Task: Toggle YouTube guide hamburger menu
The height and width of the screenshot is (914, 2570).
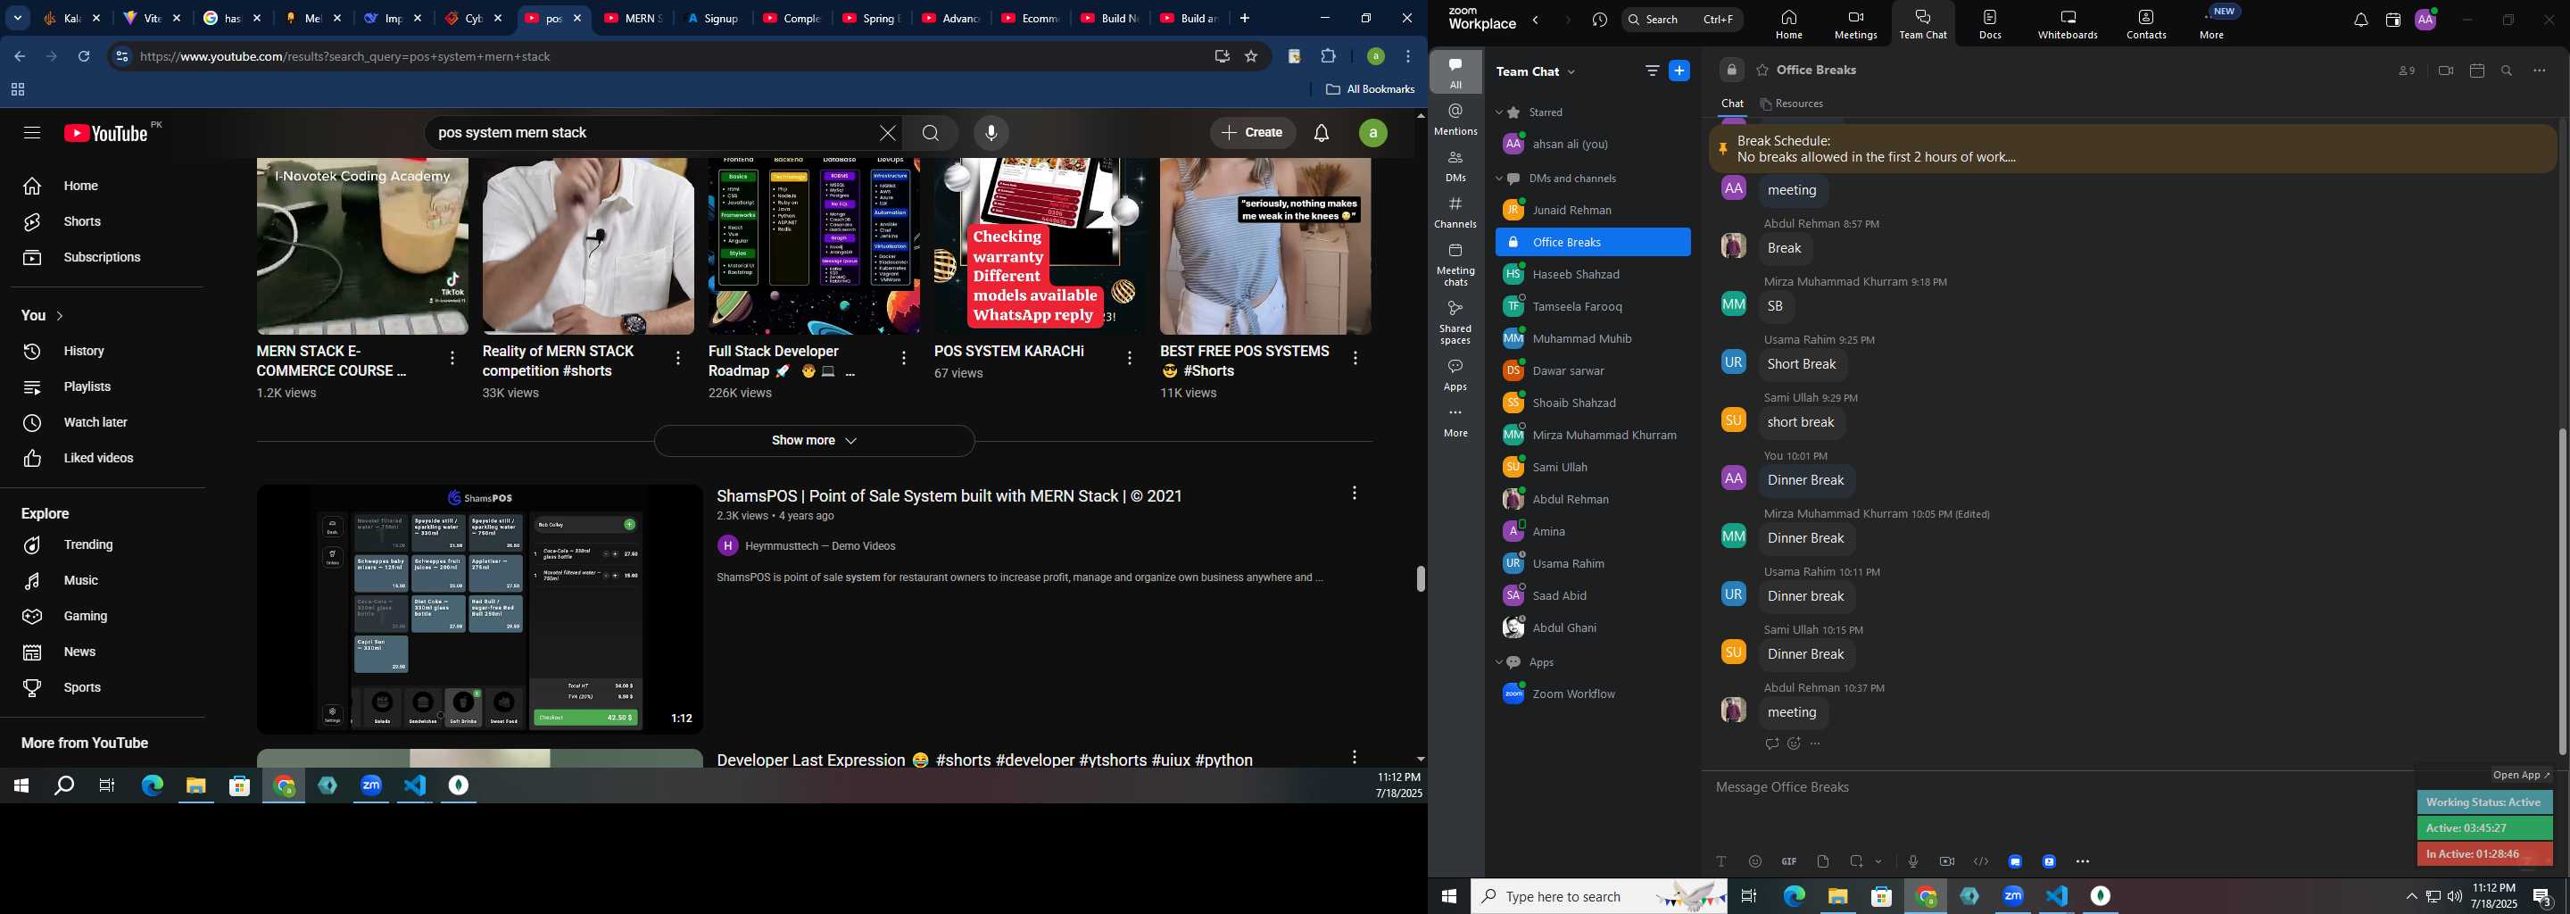Action: click(x=31, y=133)
